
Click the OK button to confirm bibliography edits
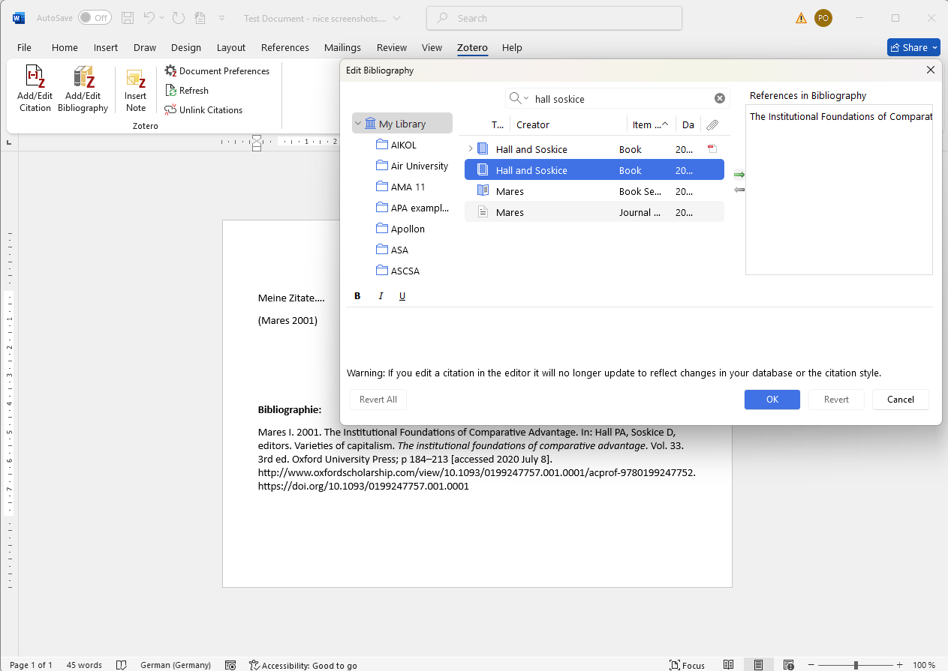pyautogui.click(x=772, y=400)
